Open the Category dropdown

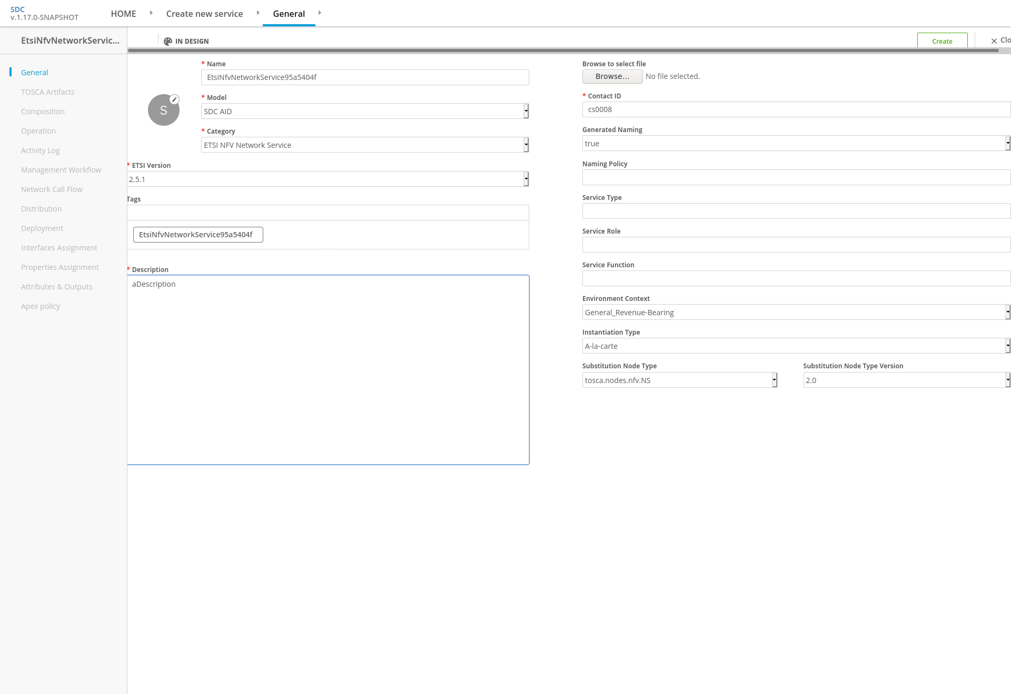(x=365, y=145)
